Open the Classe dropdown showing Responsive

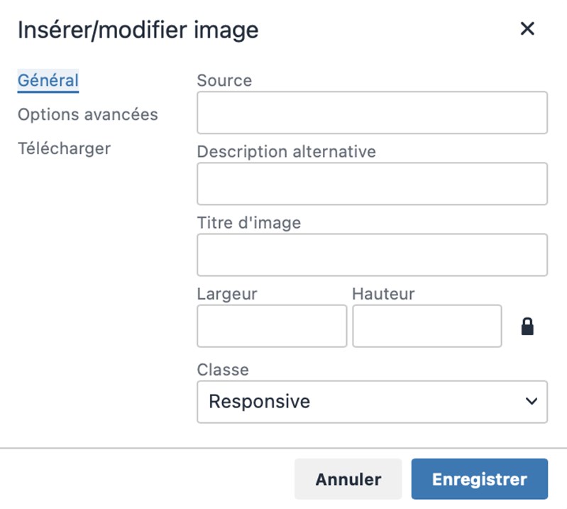tap(372, 402)
